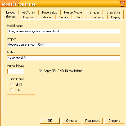Open the Definition tab
The image size is (126, 126).
[x=46, y=17]
